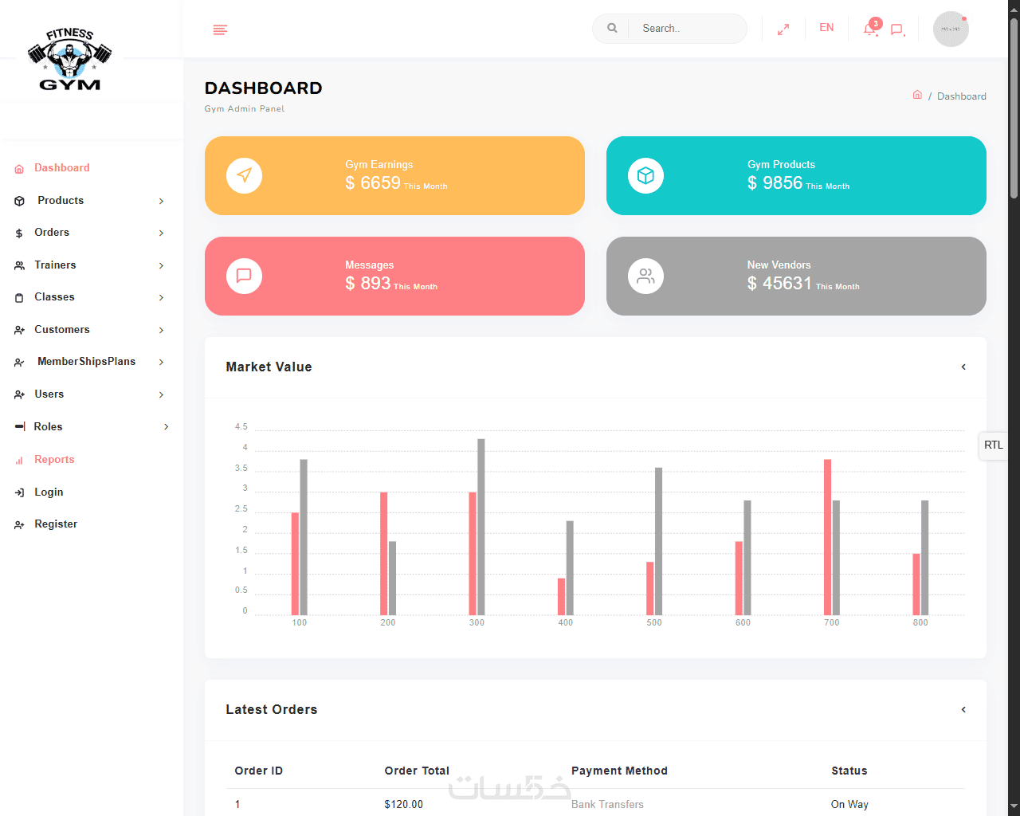The height and width of the screenshot is (816, 1020).
Task: Collapse the Market Value panel
Action: (x=963, y=367)
